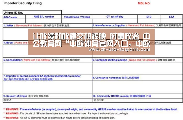Click the "ETD" column header
This screenshot has height=120, width=183.
pyautogui.click(x=149, y=17)
